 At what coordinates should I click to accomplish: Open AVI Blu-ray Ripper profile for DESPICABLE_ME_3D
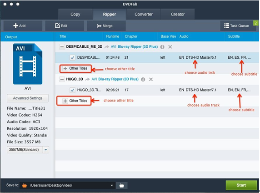point(134,47)
